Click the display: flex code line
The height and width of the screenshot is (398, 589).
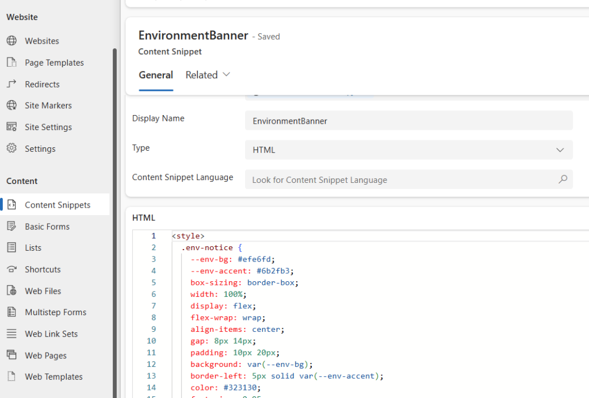tap(223, 305)
